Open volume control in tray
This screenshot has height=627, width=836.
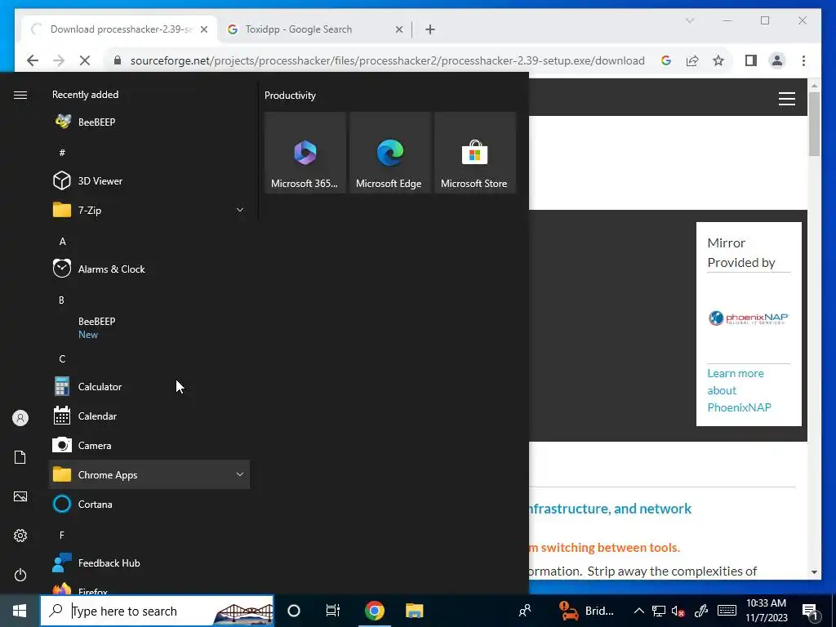(678, 611)
